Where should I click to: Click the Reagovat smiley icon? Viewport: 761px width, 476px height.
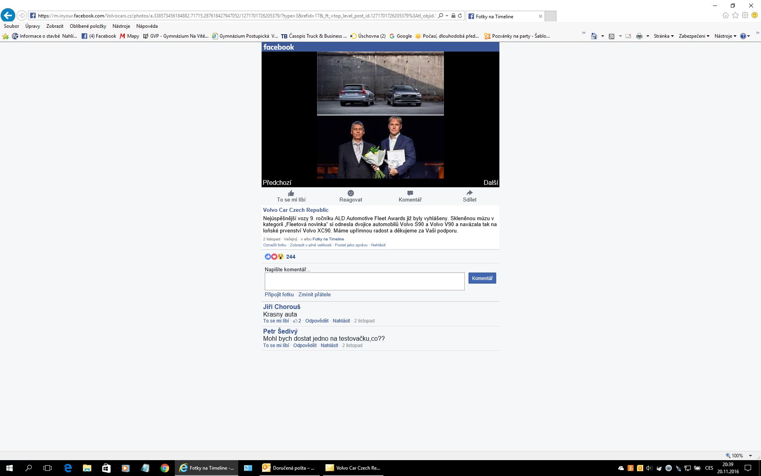coord(351,193)
